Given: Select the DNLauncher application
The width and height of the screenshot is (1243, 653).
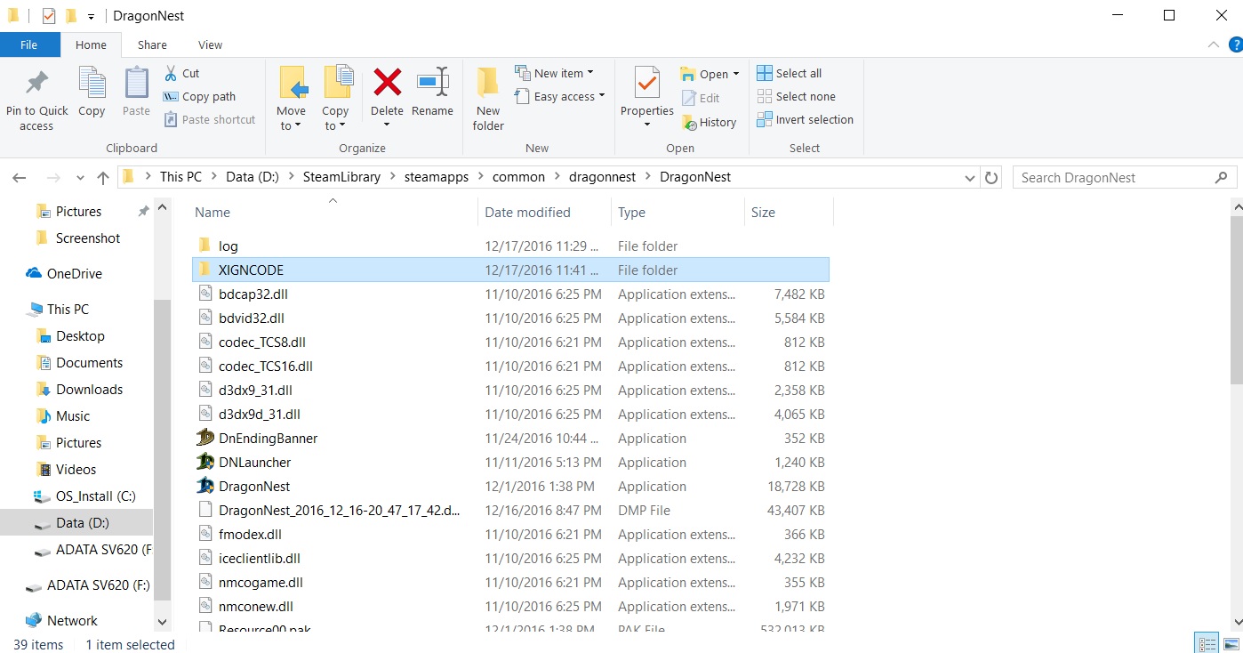Looking at the screenshot, I should click(510, 462).
